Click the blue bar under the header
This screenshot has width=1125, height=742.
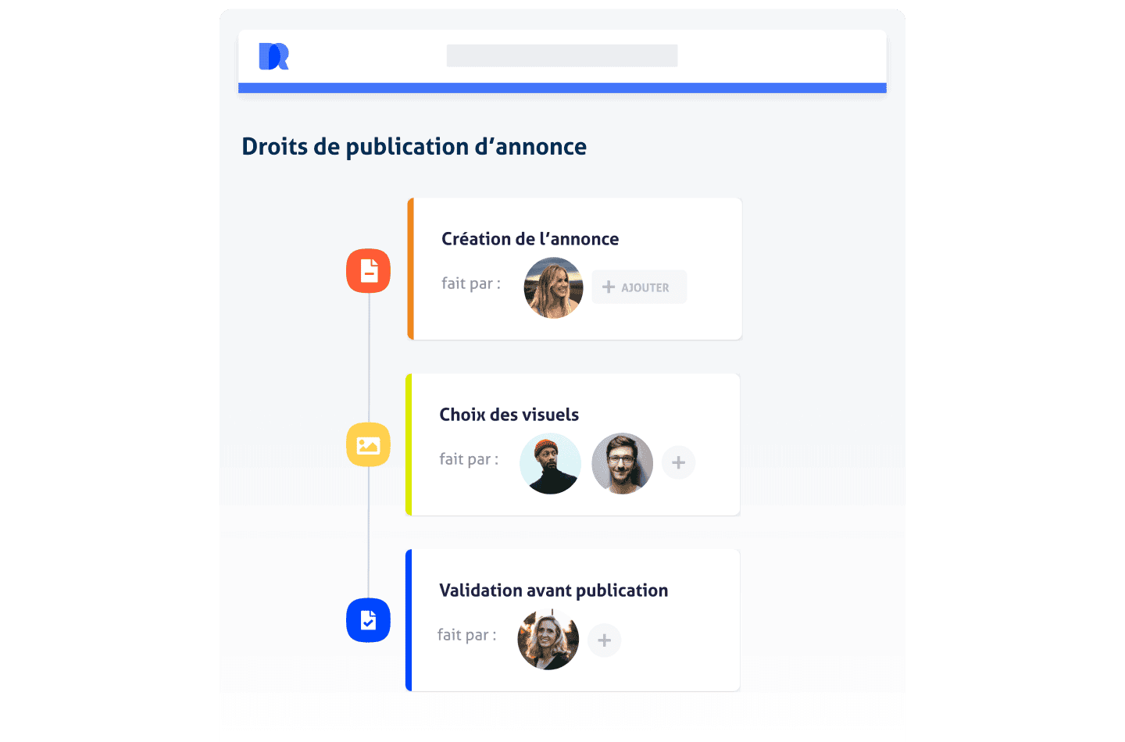click(x=562, y=88)
